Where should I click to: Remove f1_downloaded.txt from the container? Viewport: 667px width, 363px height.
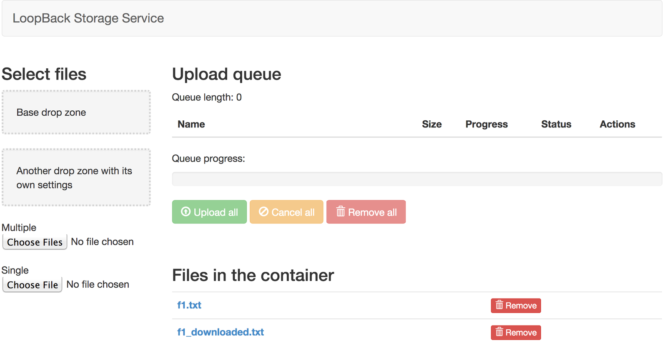[x=516, y=333]
